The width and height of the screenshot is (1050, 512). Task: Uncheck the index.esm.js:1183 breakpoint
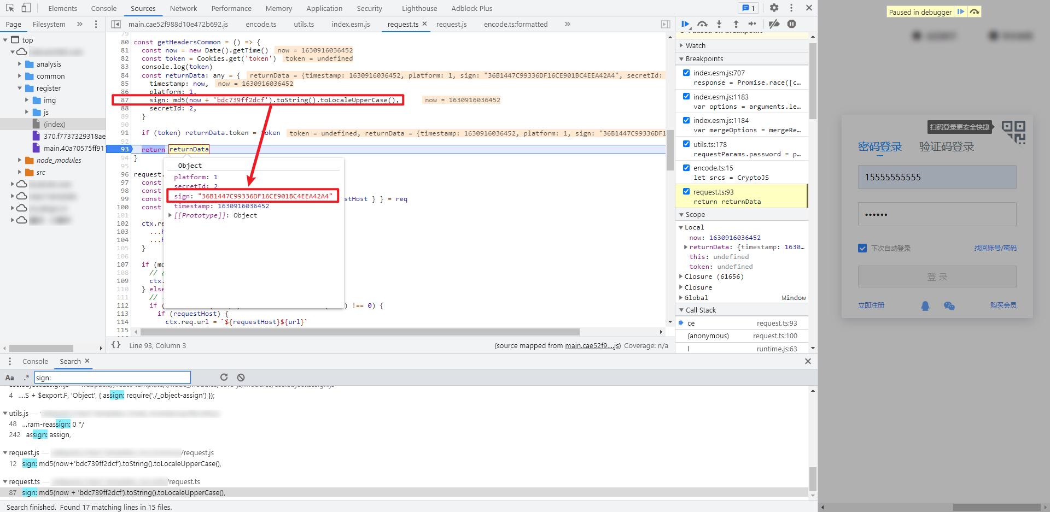(686, 96)
